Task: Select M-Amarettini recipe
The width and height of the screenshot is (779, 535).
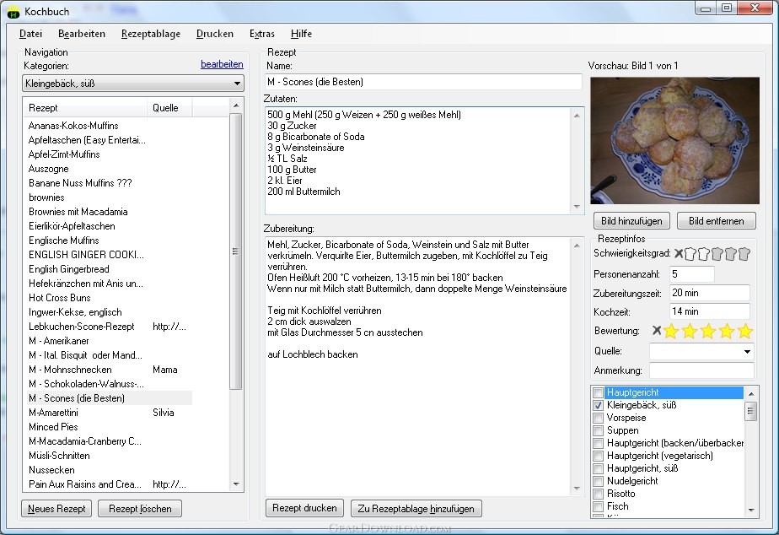Action: (x=53, y=413)
